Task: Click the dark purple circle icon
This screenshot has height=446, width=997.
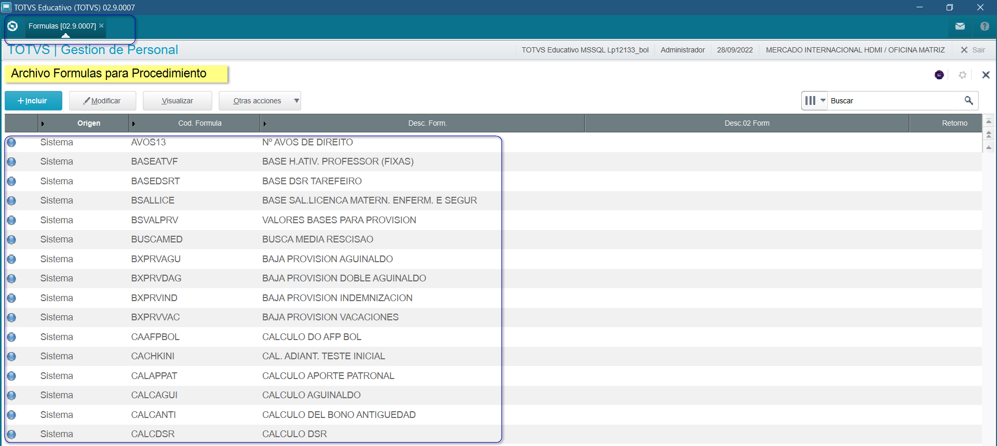Action: pos(939,75)
